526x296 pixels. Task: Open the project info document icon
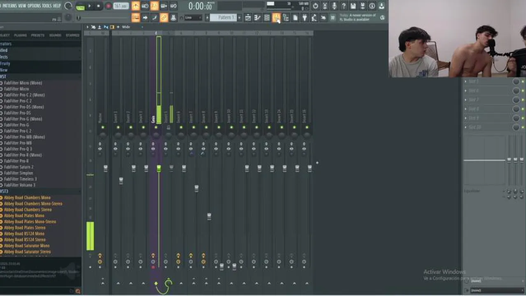(295, 18)
